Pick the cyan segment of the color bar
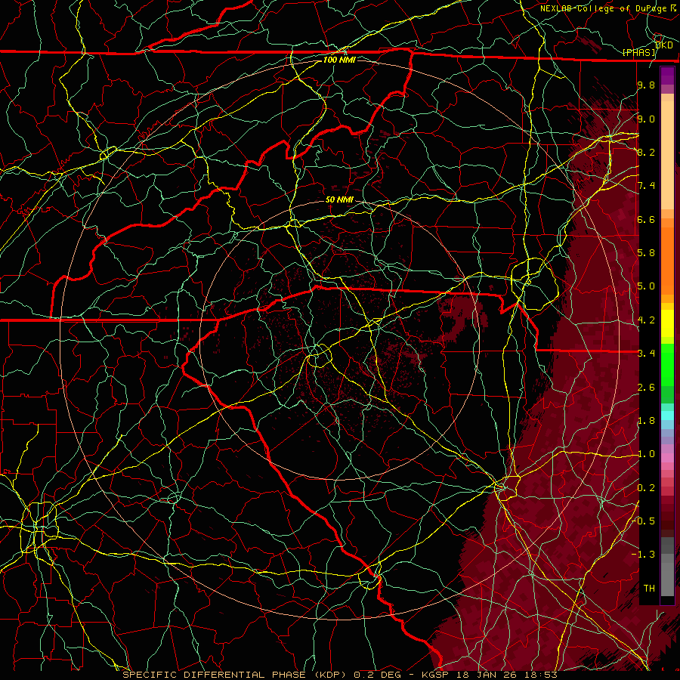The width and height of the screenshot is (680, 680). 667,416
